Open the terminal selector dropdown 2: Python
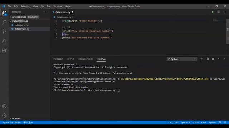This screenshot has height=128, width=229. pyautogui.click(x=182, y=59)
